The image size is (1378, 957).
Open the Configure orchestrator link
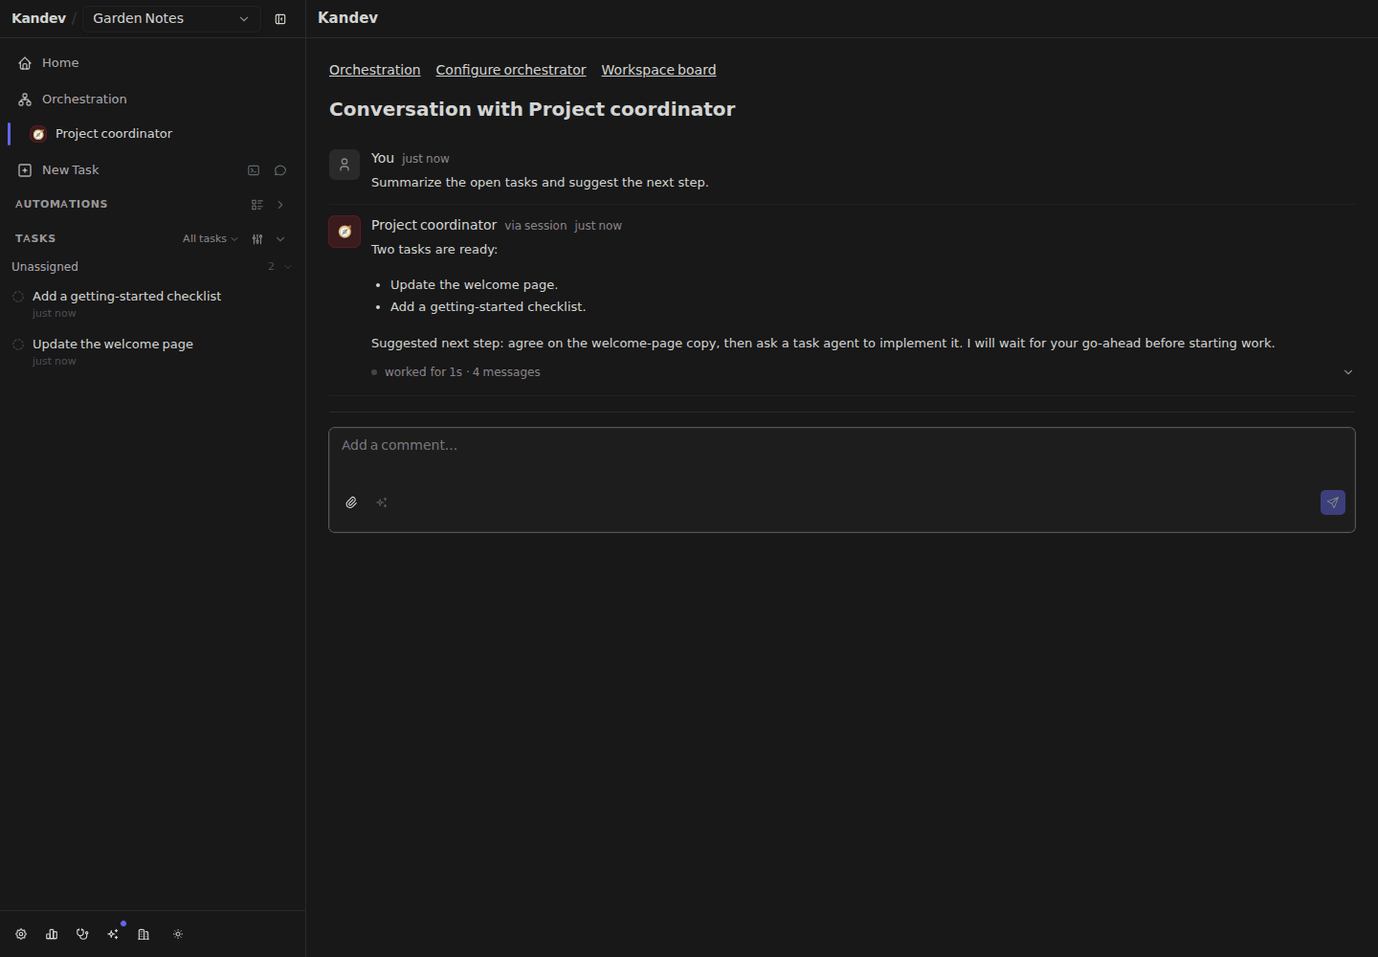(x=511, y=70)
